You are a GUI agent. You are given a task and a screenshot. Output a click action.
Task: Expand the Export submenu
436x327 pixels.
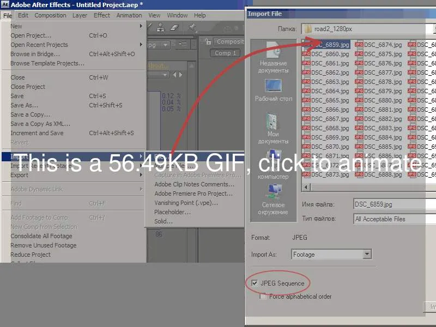(74, 175)
